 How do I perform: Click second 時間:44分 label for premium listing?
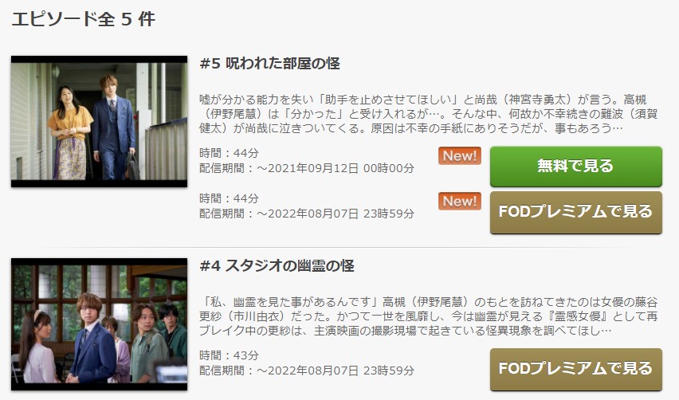[229, 198]
